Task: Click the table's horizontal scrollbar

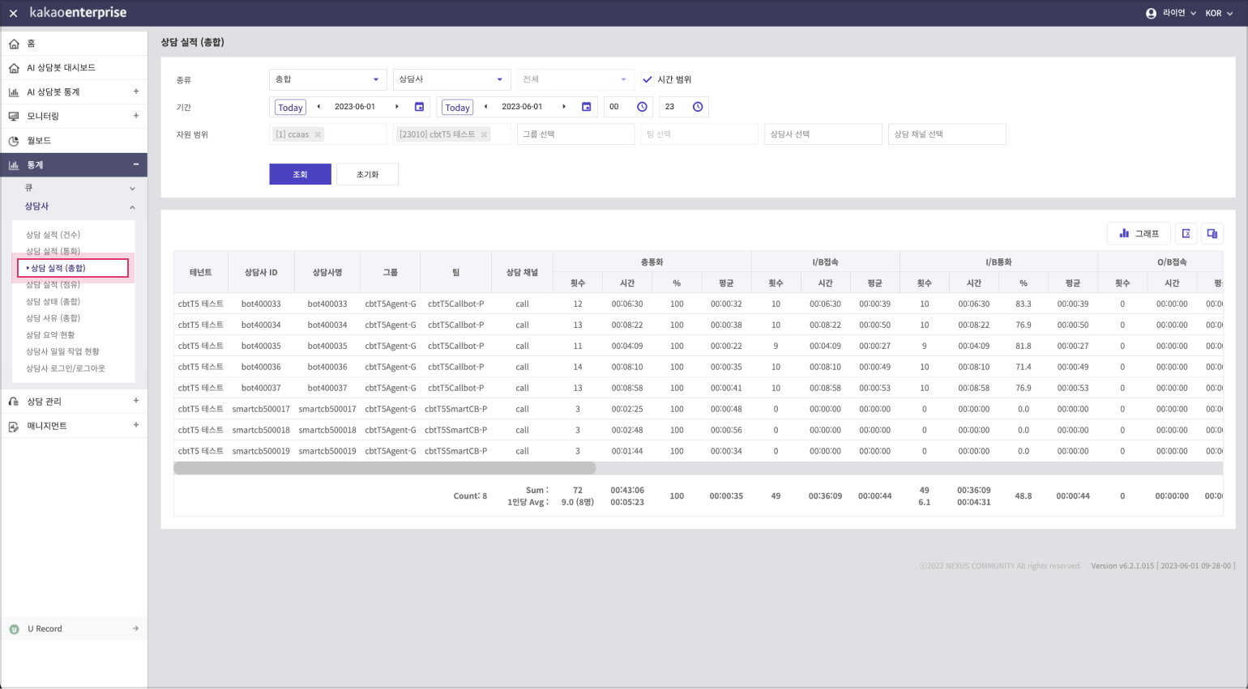Action: pos(385,468)
